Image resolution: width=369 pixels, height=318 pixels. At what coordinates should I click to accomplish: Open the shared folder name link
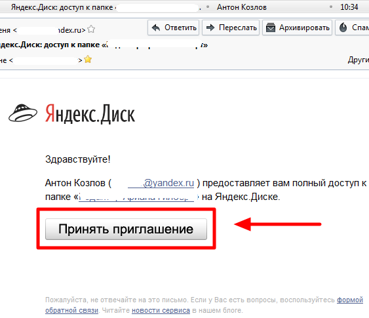(x=136, y=197)
